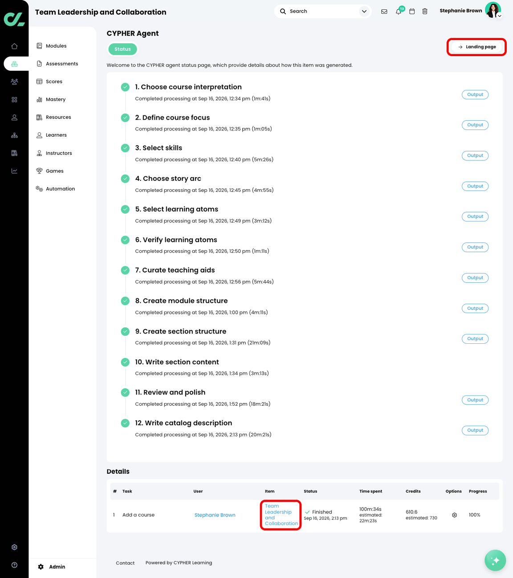Open the help question mark icon
The height and width of the screenshot is (578, 513).
tap(14, 565)
